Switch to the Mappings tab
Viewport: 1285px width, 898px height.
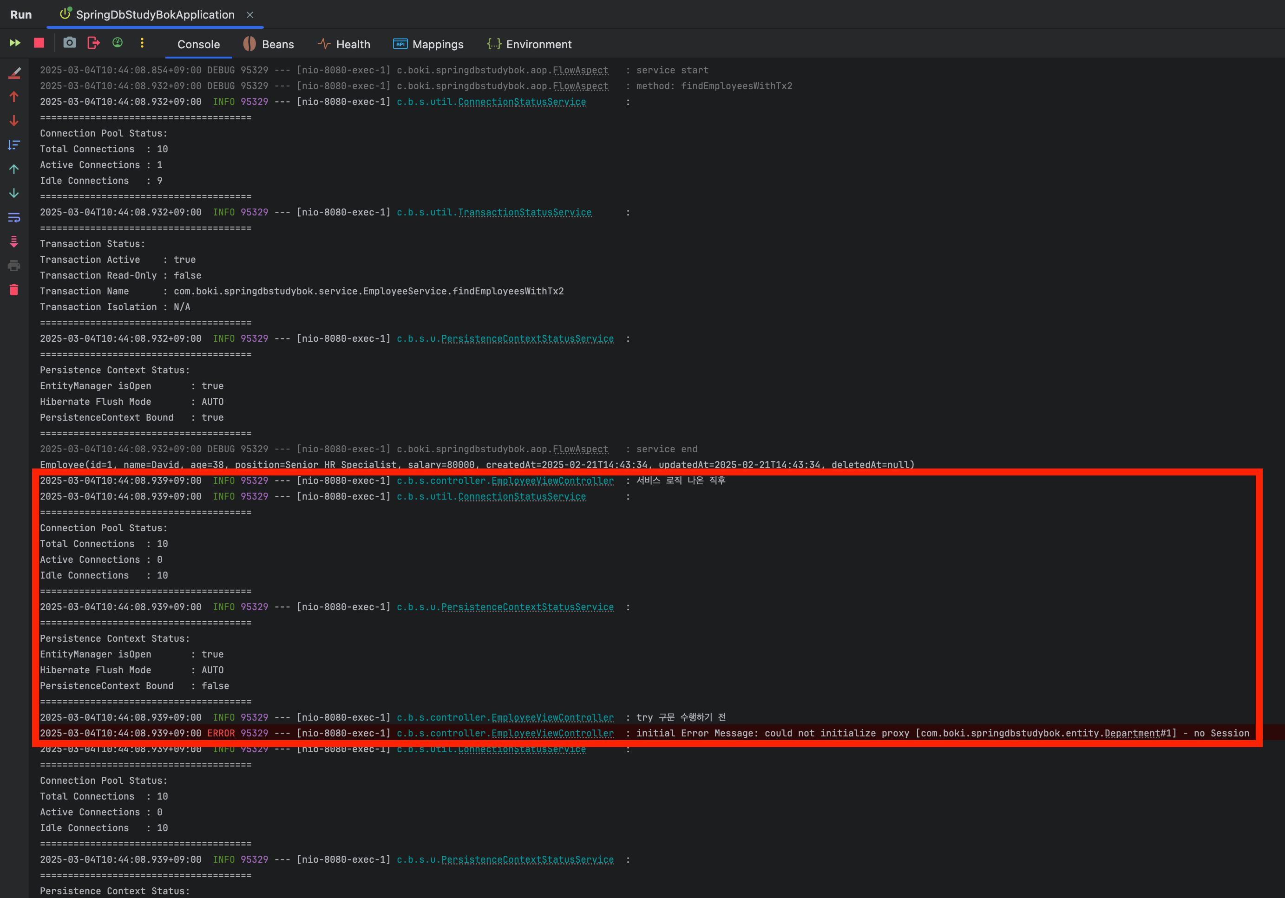click(x=428, y=44)
